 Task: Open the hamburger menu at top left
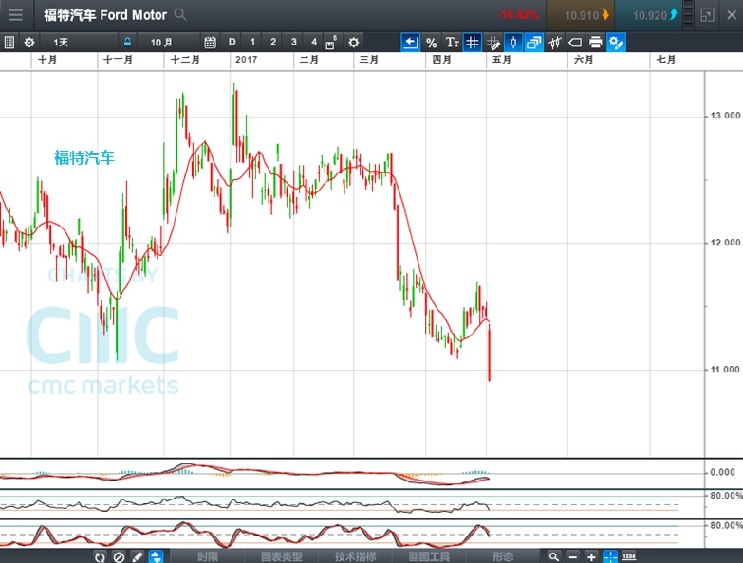point(15,15)
